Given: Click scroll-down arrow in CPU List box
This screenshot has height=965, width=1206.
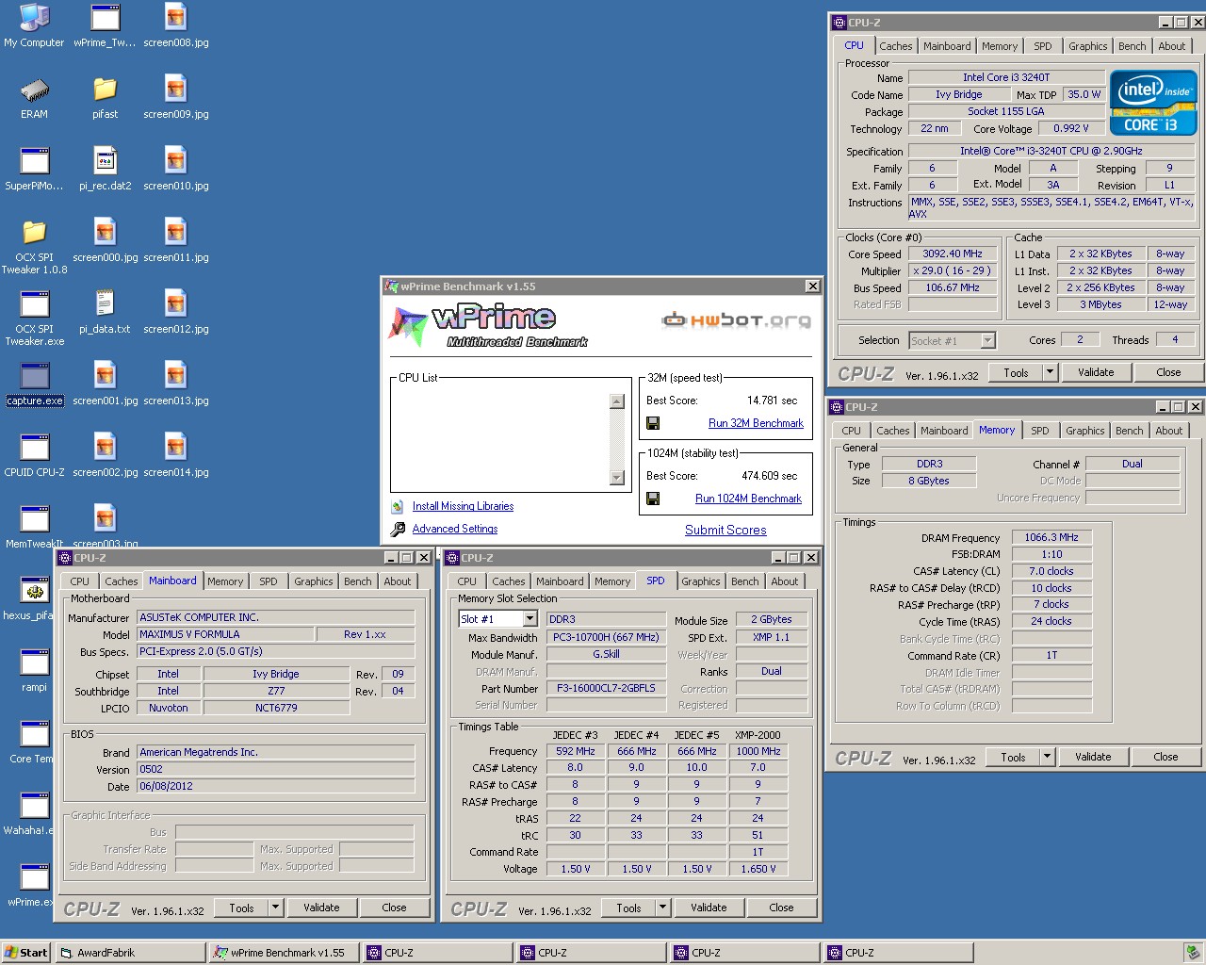Looking at the screenshot, I should click(617, 478).
